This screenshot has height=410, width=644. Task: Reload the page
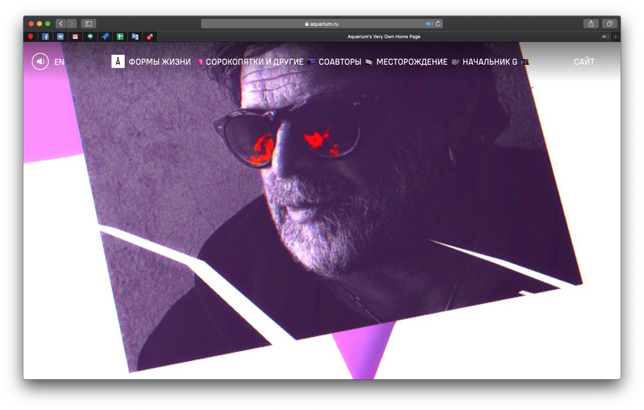438,24
